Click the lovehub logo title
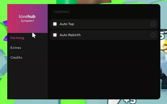Image resolution: width=167 pixels, height=104 pixels. pyautogui.click(x=27, y=16)
